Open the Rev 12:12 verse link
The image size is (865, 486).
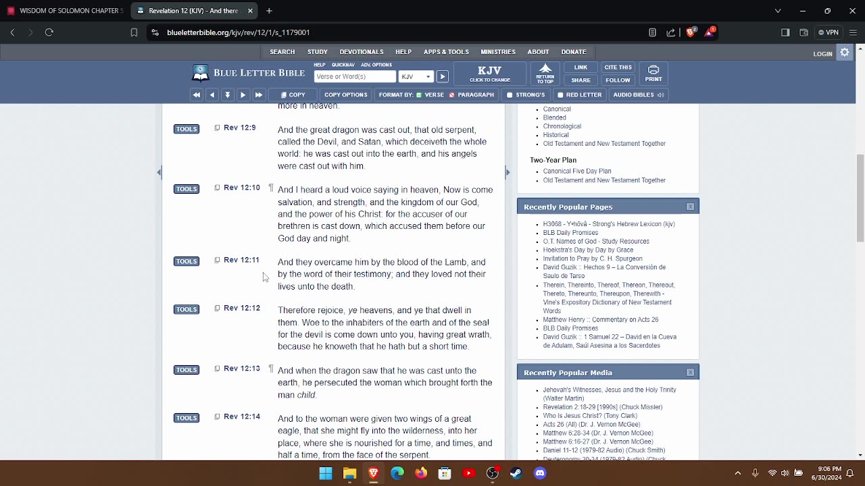coord(242,308)
